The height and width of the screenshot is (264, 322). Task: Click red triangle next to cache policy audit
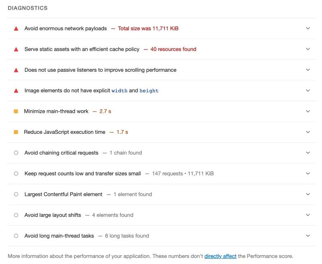tap(16, 49)
